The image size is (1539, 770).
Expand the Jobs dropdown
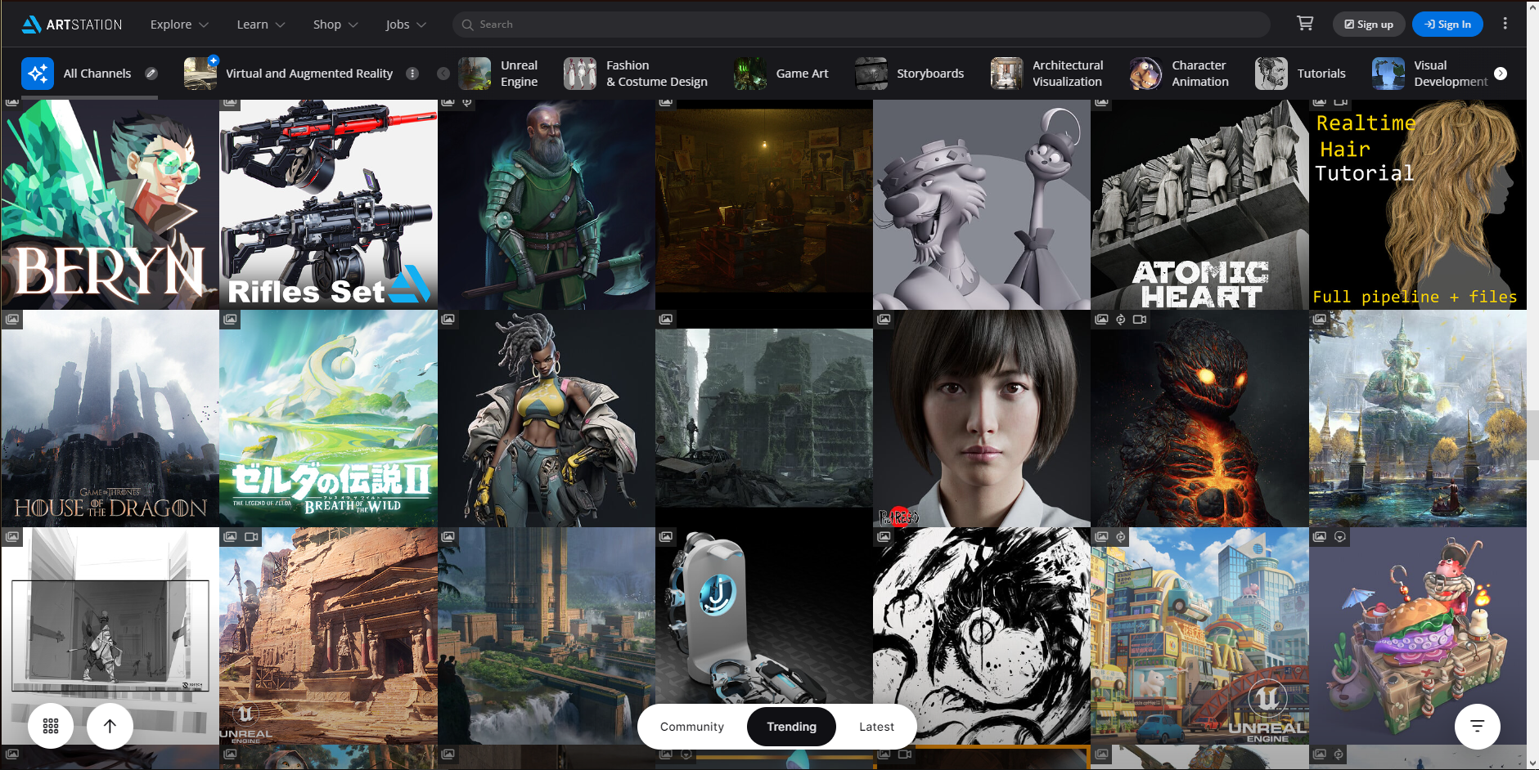(x=406, y=25)
